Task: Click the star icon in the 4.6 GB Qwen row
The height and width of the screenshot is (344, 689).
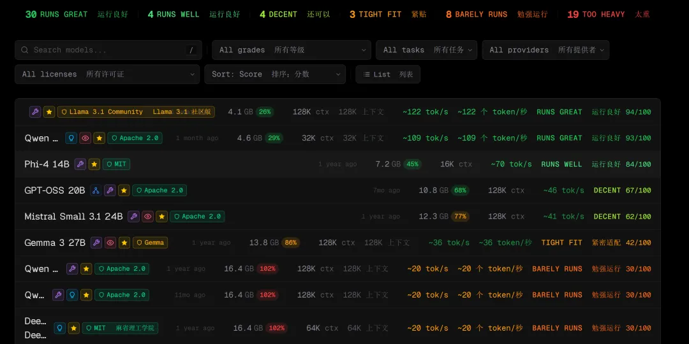Action: pos(100,138)
